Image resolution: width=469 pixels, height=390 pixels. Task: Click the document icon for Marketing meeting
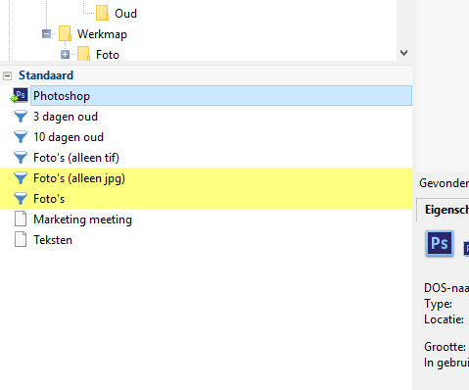coord(21,219)
